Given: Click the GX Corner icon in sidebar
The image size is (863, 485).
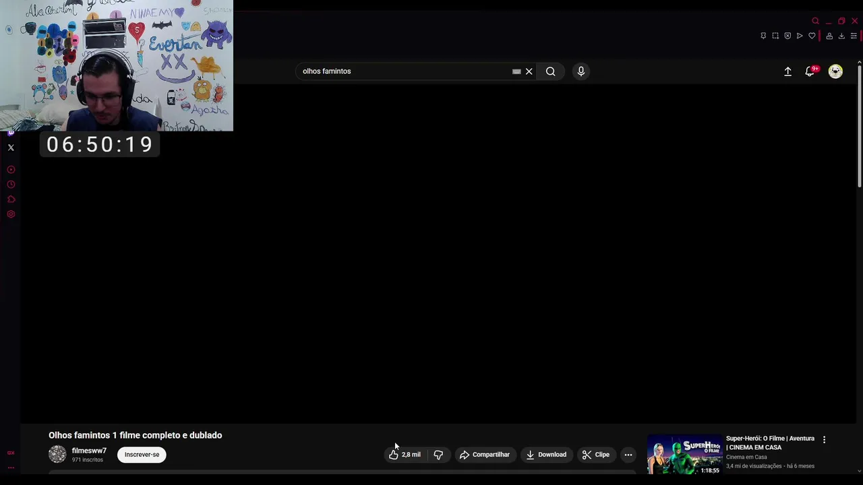Looking at the screenshot, I should point(11,453).
